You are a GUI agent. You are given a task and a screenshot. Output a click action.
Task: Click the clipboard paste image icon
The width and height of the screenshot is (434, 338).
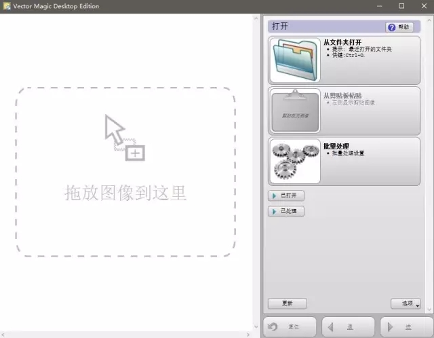pyautogui.click(x=295, y=110)
